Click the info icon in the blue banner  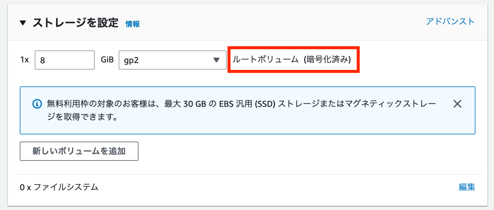[x=37, y=104]
